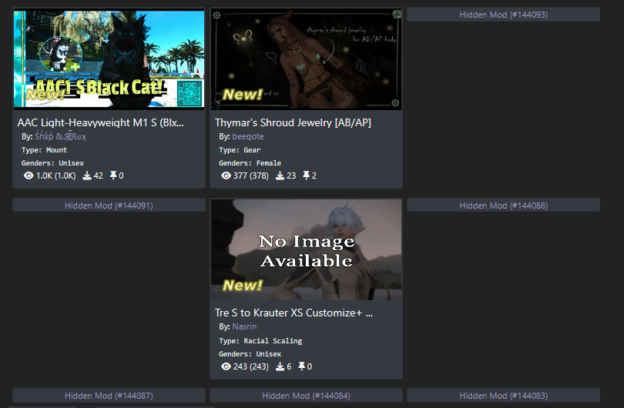Click pin icon on Tre S card
This screenshot has width=624, height=408.
point(302,366)
